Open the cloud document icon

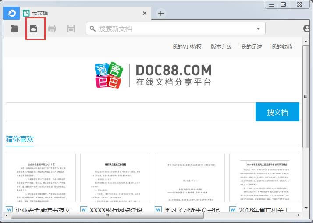coord(33,28)
